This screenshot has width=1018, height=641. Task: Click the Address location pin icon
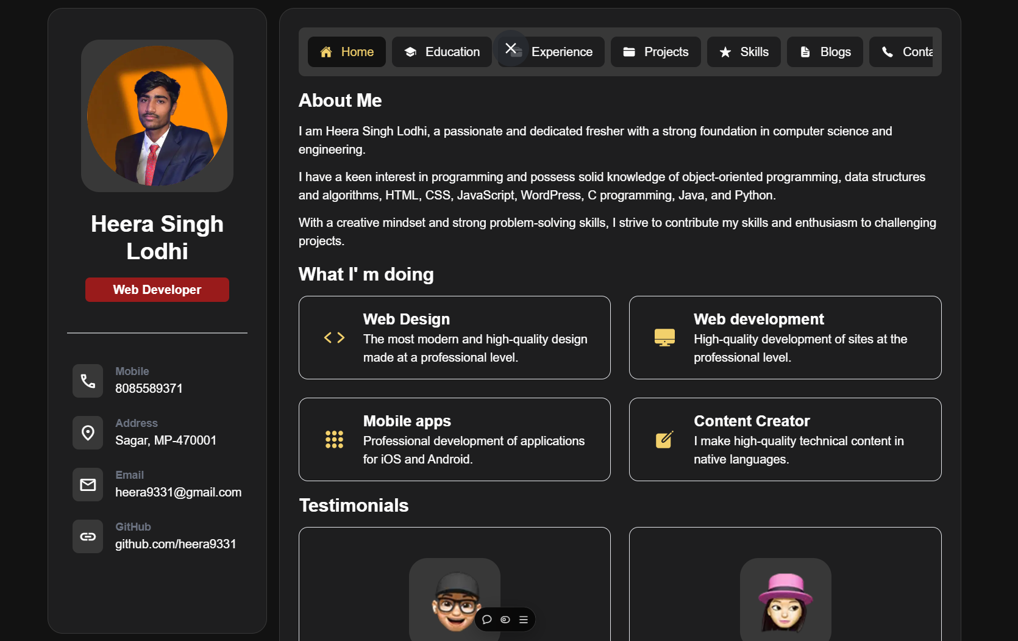coord(88,433)
